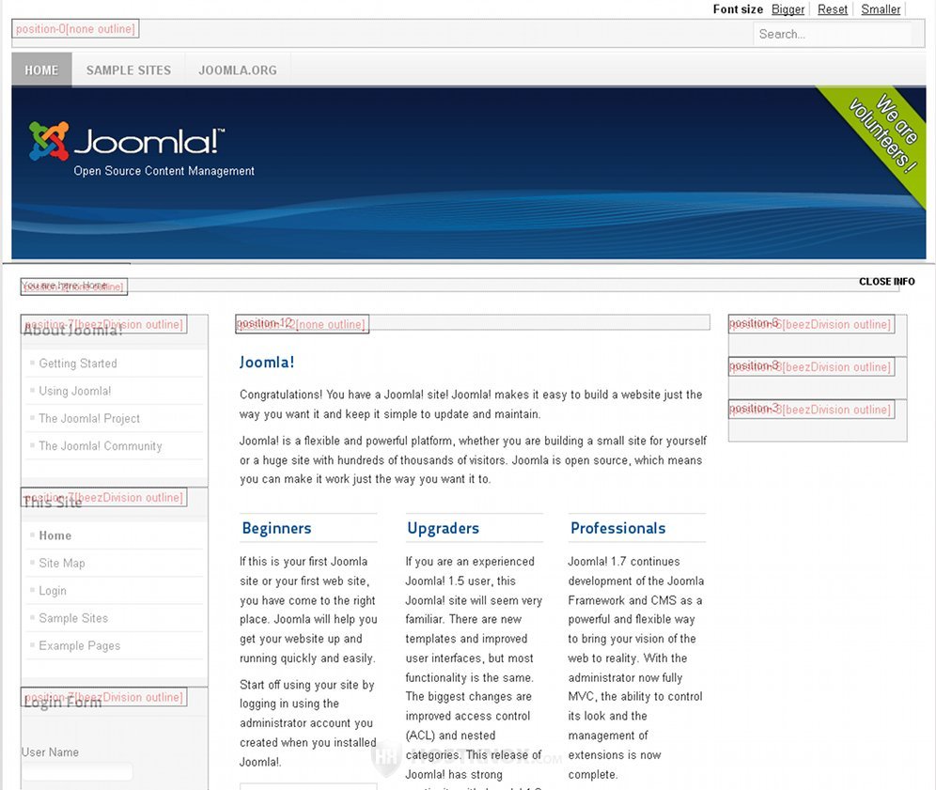Open the SAMPLE SITES menu tab
This screenshot has width=936, height=790.
[129, 70]
